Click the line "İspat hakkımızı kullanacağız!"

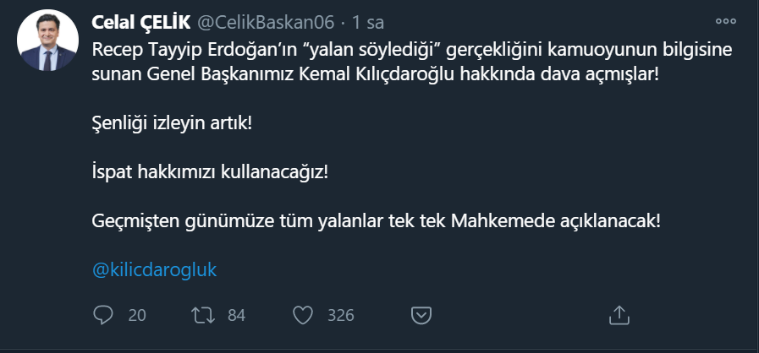(208, 171)
